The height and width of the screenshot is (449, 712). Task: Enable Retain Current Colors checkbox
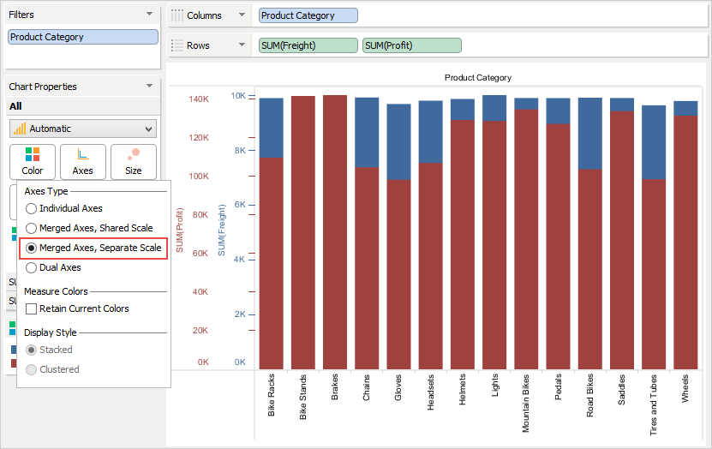(32, 308)
